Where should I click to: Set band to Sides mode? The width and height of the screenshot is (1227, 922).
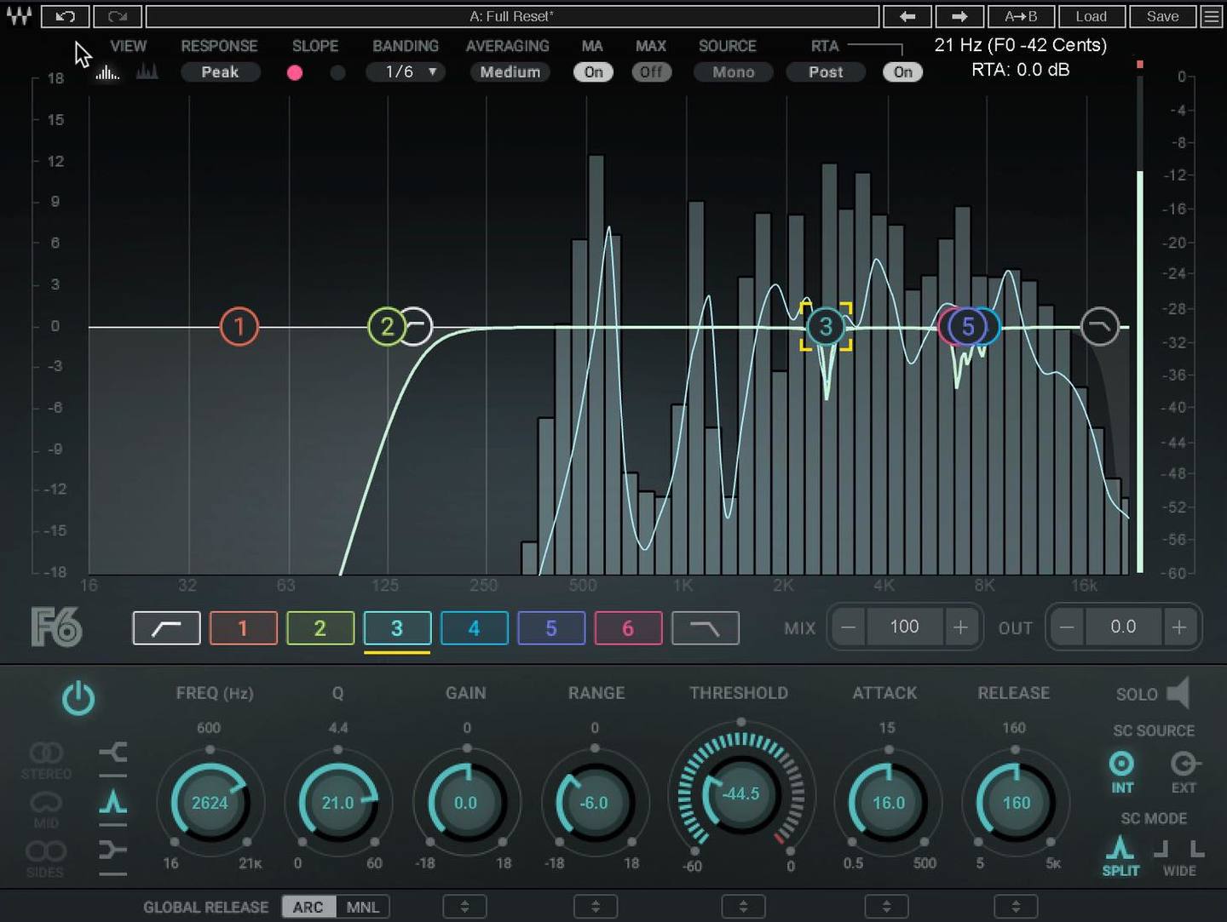(x=45, y=858)
